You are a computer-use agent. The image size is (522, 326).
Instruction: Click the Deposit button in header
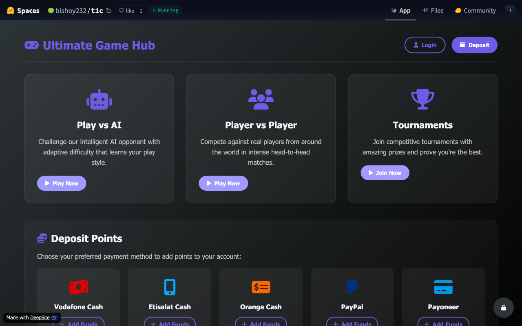[x=474, y=45]
